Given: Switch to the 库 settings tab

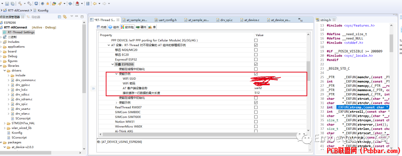Looking at the screenshot, I should click(152, 27).
